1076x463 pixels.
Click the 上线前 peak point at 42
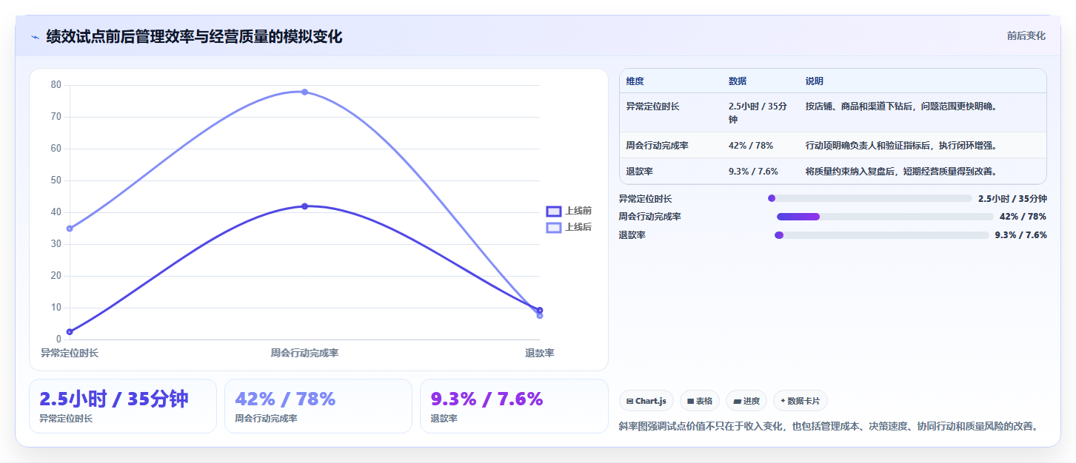tap(304, 206)
